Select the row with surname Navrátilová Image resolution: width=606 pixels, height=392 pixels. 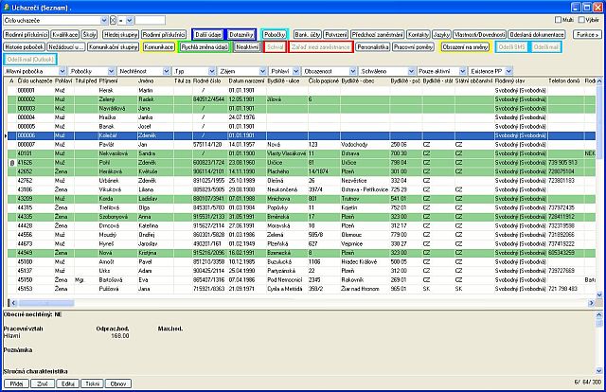pos(301,109)
